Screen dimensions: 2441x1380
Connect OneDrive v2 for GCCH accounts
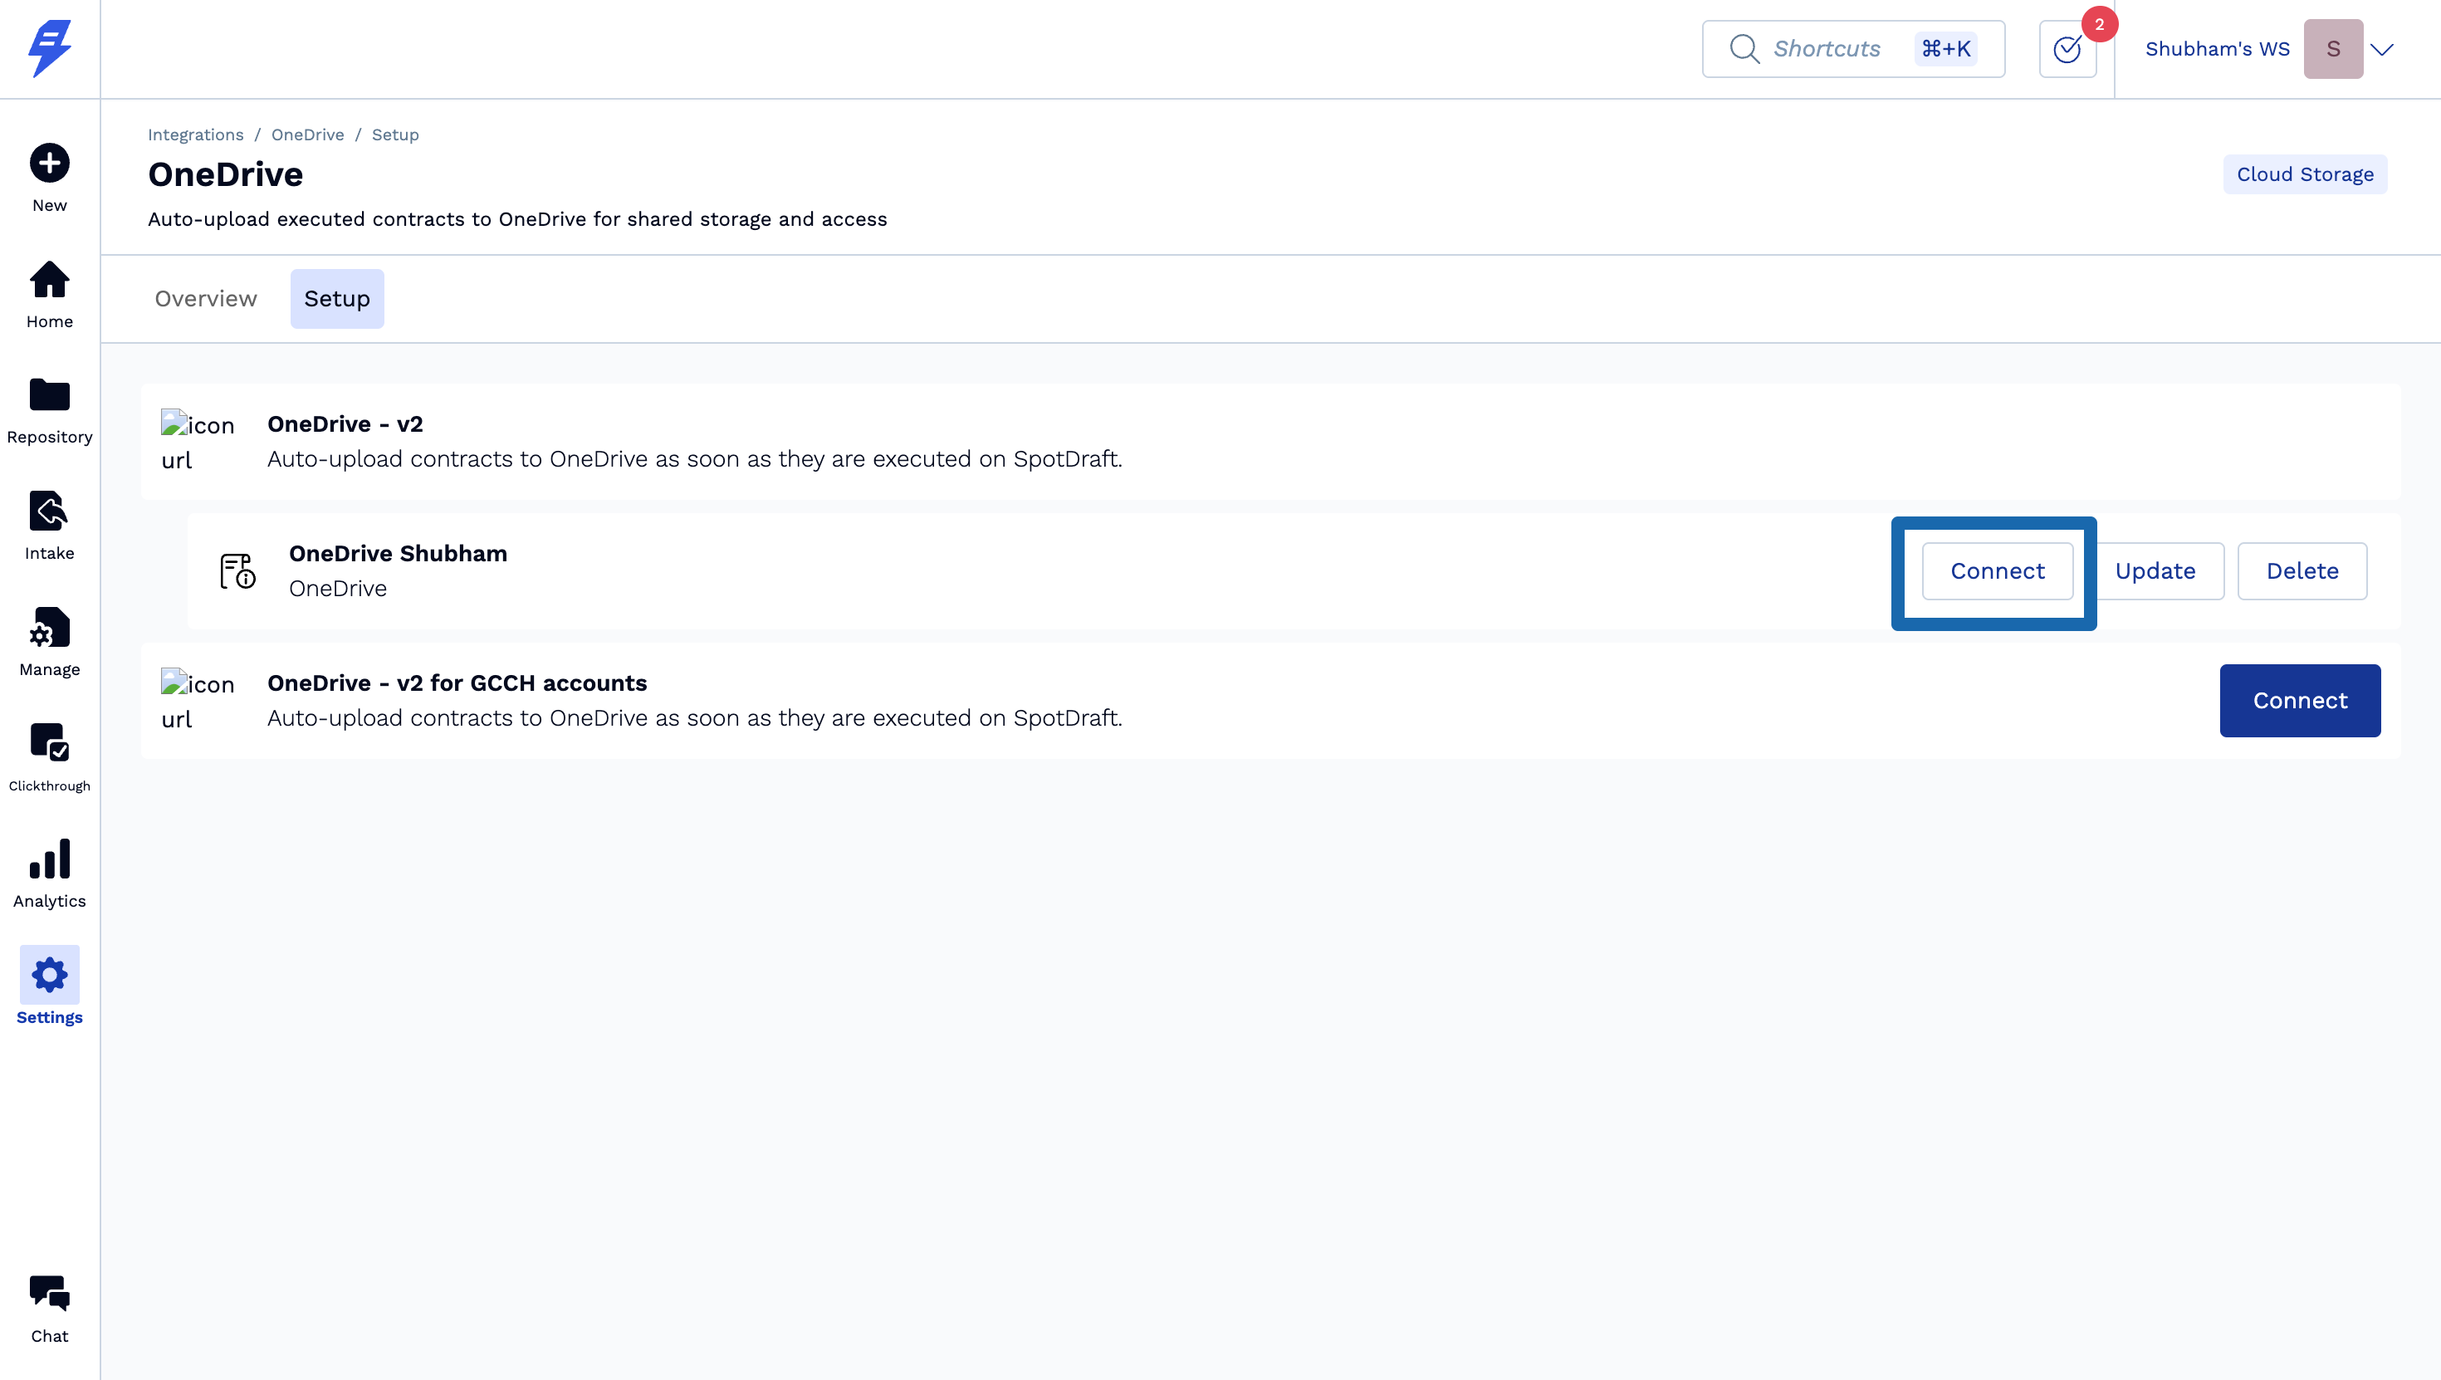point(2299,701)
